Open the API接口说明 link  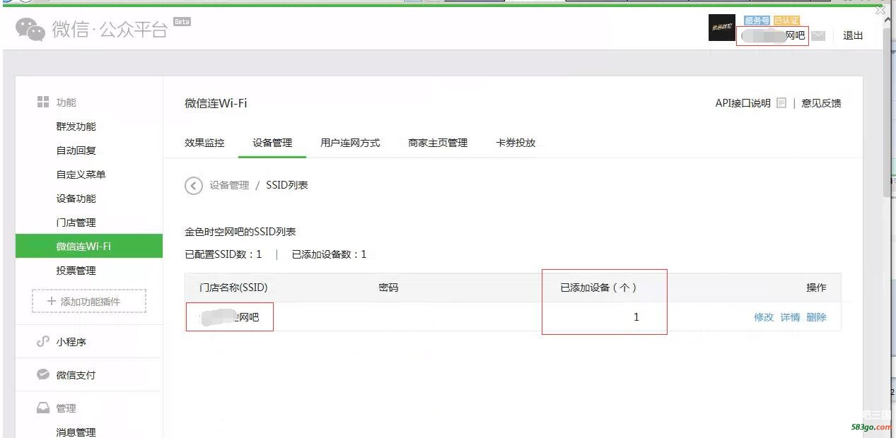[743, 103]
